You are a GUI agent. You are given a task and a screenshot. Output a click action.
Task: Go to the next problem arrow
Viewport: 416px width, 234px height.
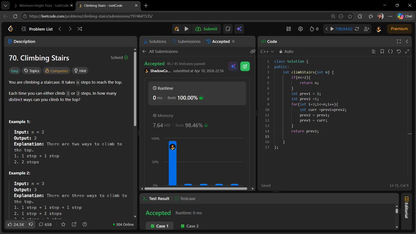[x=70, y=29]
